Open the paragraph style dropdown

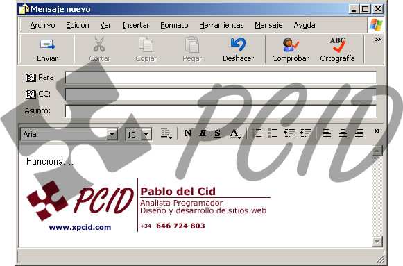pyautogui.click(x=166, y=133)
